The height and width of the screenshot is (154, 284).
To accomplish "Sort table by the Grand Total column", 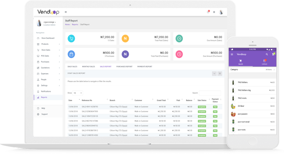I will [161, 100].
